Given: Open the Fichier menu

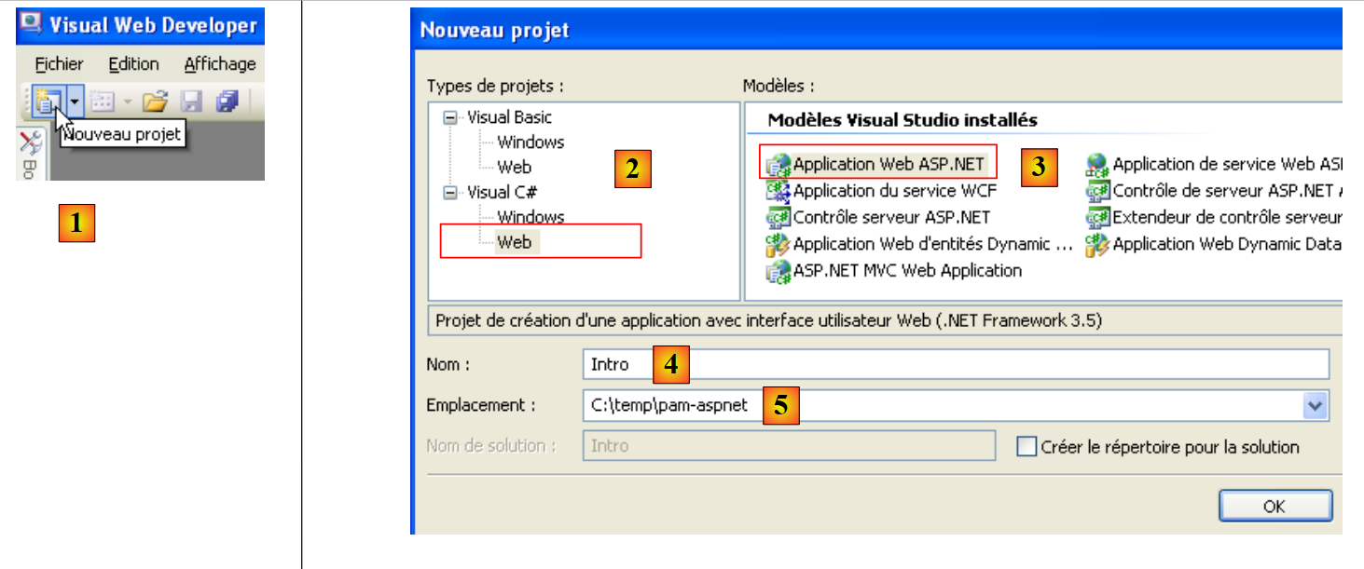Looking at the screenshot, I should click(59, 64).
